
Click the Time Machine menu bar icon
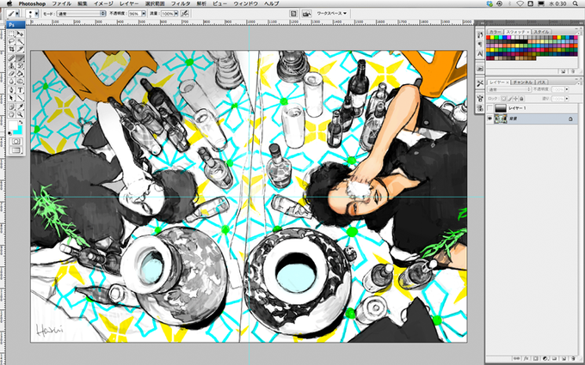pos(499,3)
